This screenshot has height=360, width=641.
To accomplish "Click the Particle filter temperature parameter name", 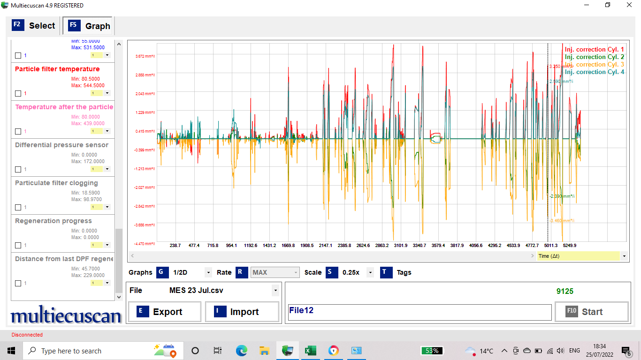I will pos(57,69).
